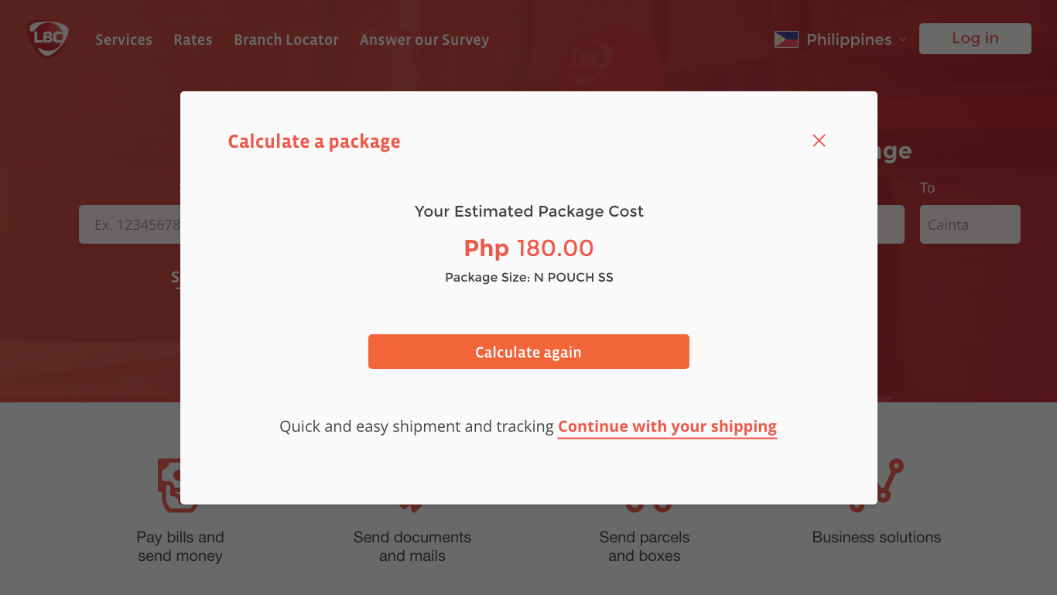Click the LBC logo
1057x595 pixels.
click(x=48, y=39)
